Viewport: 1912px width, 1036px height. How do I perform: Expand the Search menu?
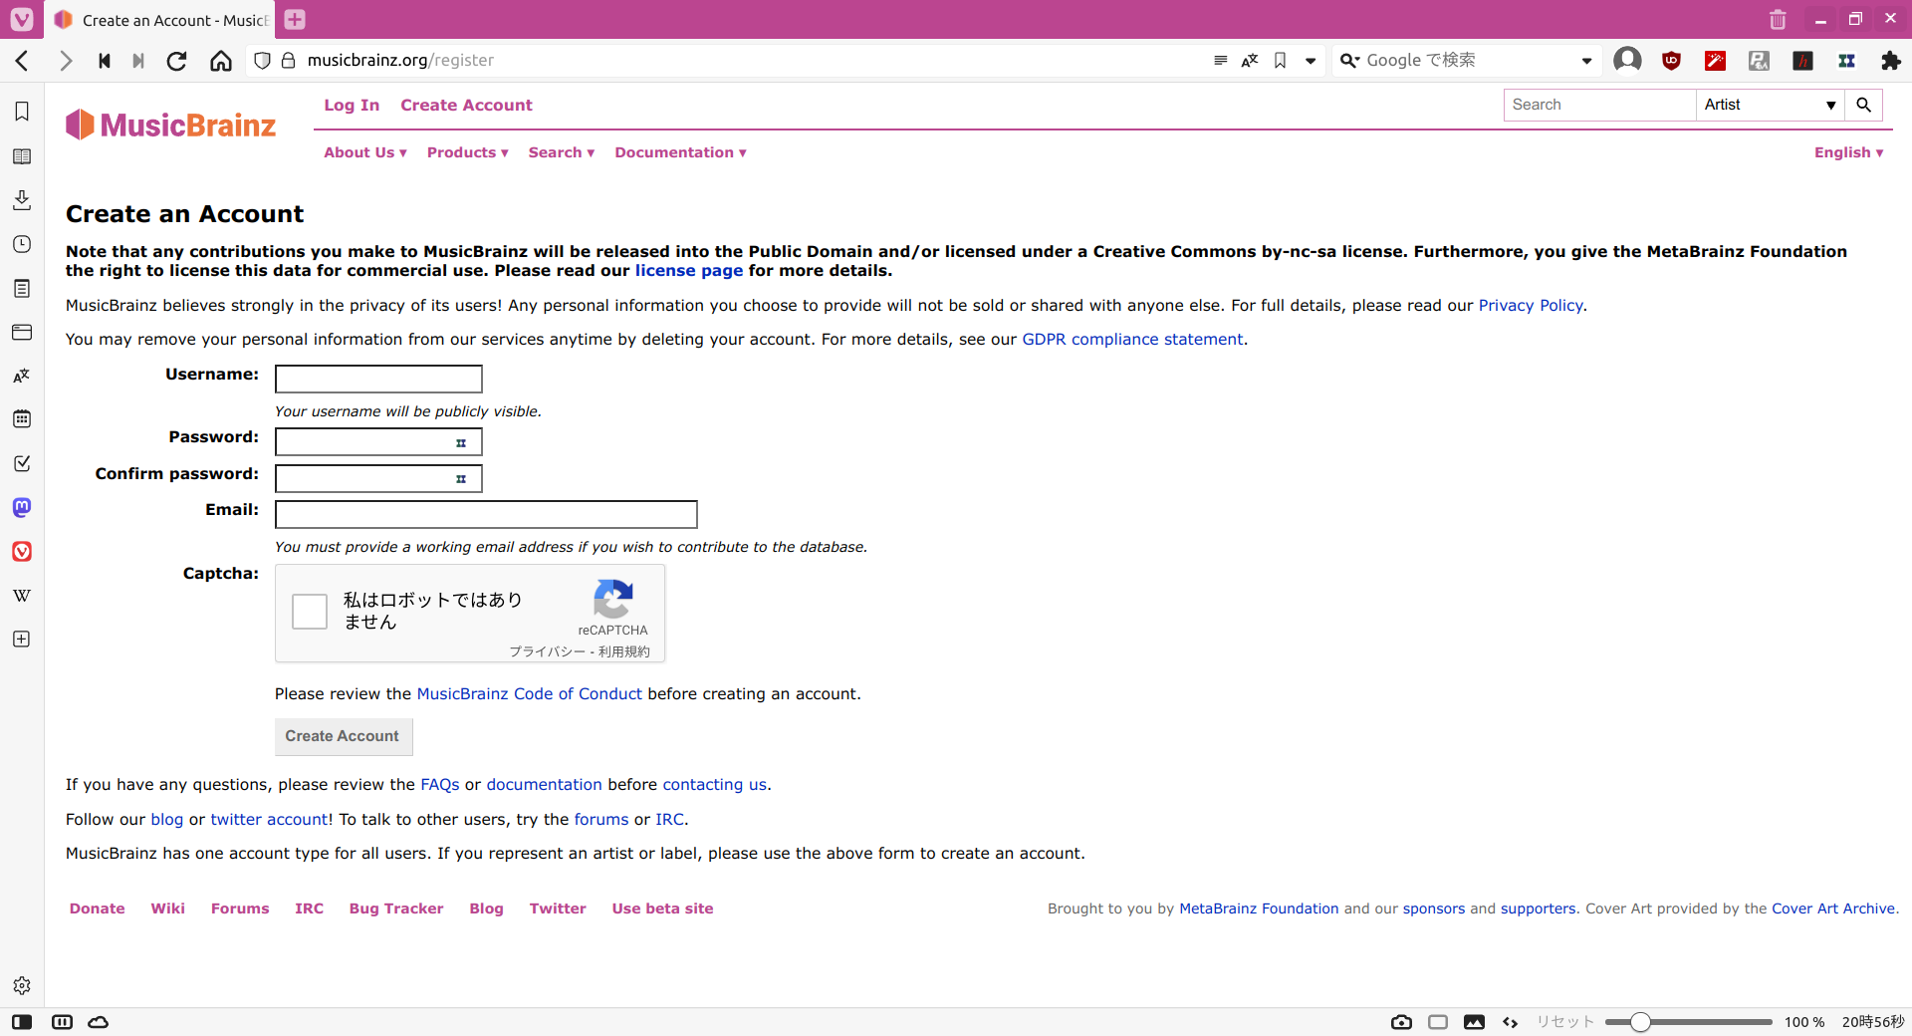click(x=562, y=152)
